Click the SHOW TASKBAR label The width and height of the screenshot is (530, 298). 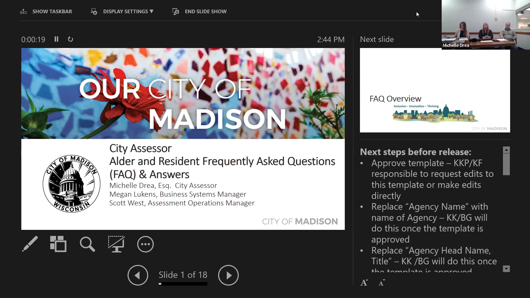pos(52,12)
